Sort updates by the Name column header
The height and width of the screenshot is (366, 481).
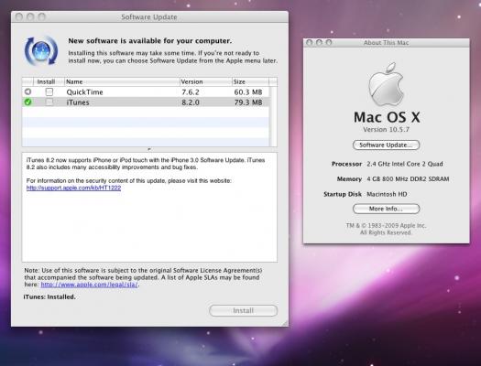click(x=122, y=81)
